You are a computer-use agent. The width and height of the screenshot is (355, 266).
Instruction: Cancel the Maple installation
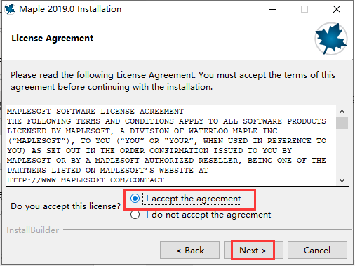(x=317, y=251)
